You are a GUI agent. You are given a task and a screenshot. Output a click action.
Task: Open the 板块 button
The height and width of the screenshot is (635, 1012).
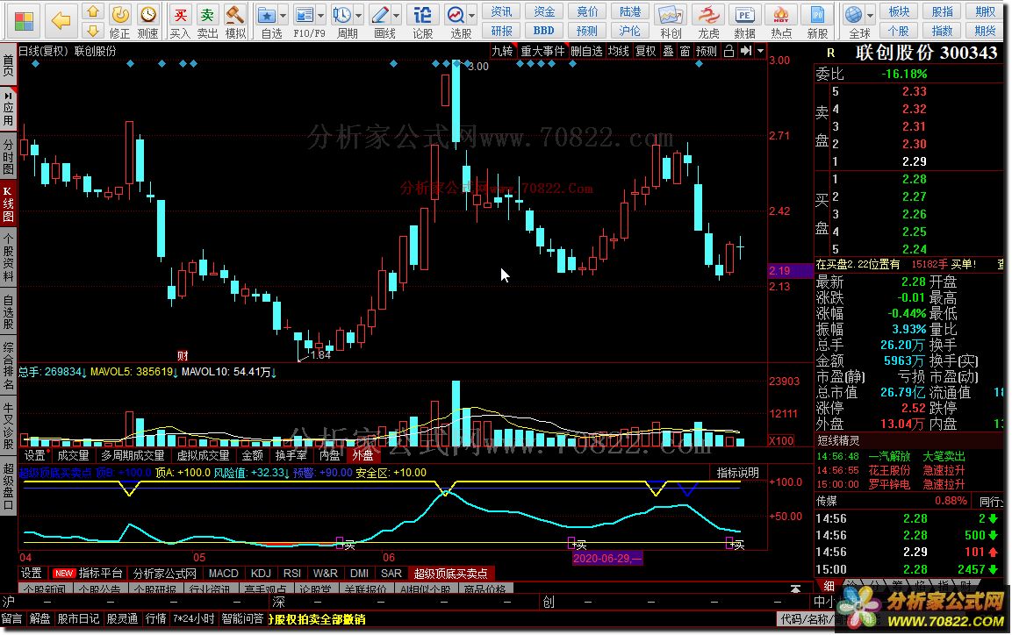(899, 11)
